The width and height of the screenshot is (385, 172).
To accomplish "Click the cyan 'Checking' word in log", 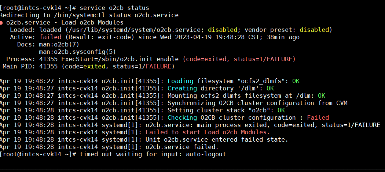I will 182,117.
